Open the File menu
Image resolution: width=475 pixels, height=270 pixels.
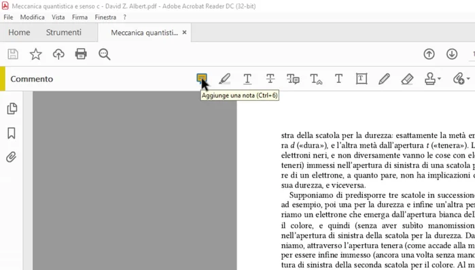[8, 17]
